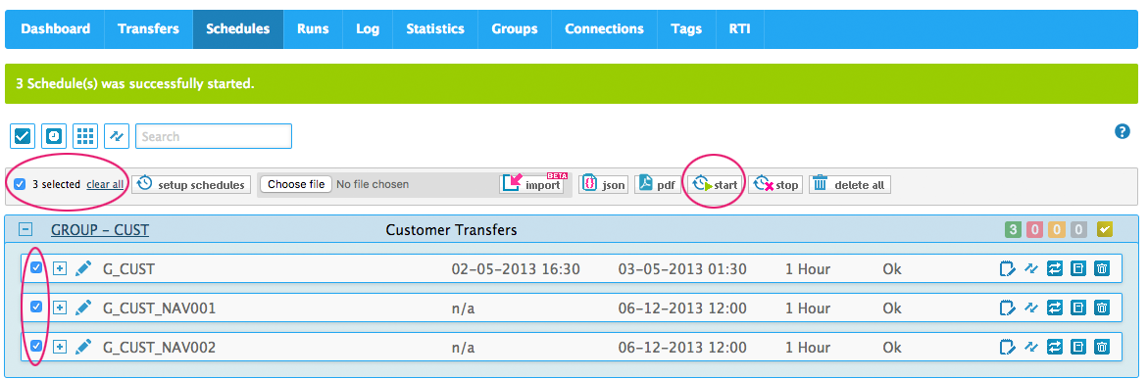Screen dimensions: 1148x379
Task: Click the transfer arrows icon in G_CUST row
Action: coord(1055,268)
